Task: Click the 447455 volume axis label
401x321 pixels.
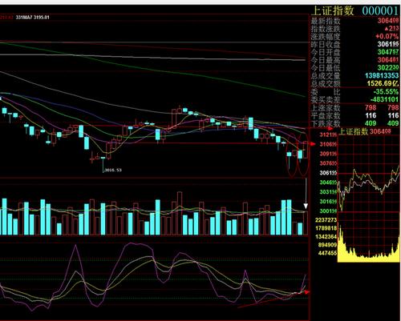Action: pos(327,253)
